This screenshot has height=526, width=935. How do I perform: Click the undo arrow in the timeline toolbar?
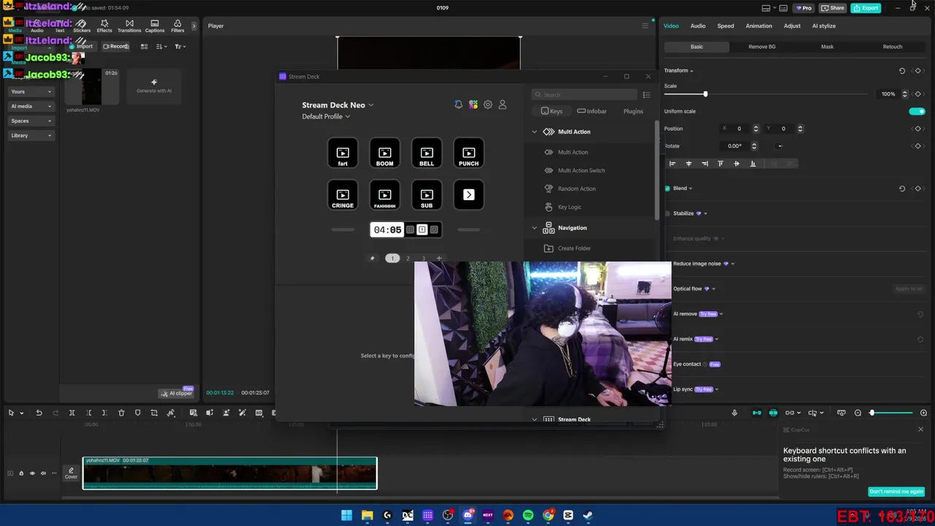tap(39, 413)
